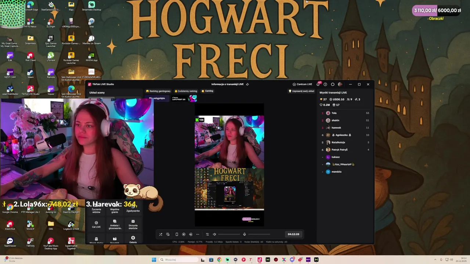Mute the microphone

pyautogui.click(x=245, y=234)
